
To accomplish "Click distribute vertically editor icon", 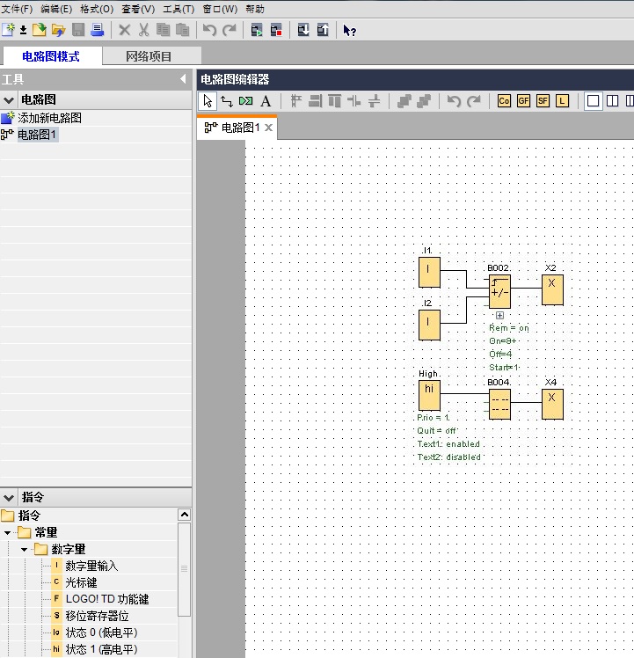I will tap(374, 101).
